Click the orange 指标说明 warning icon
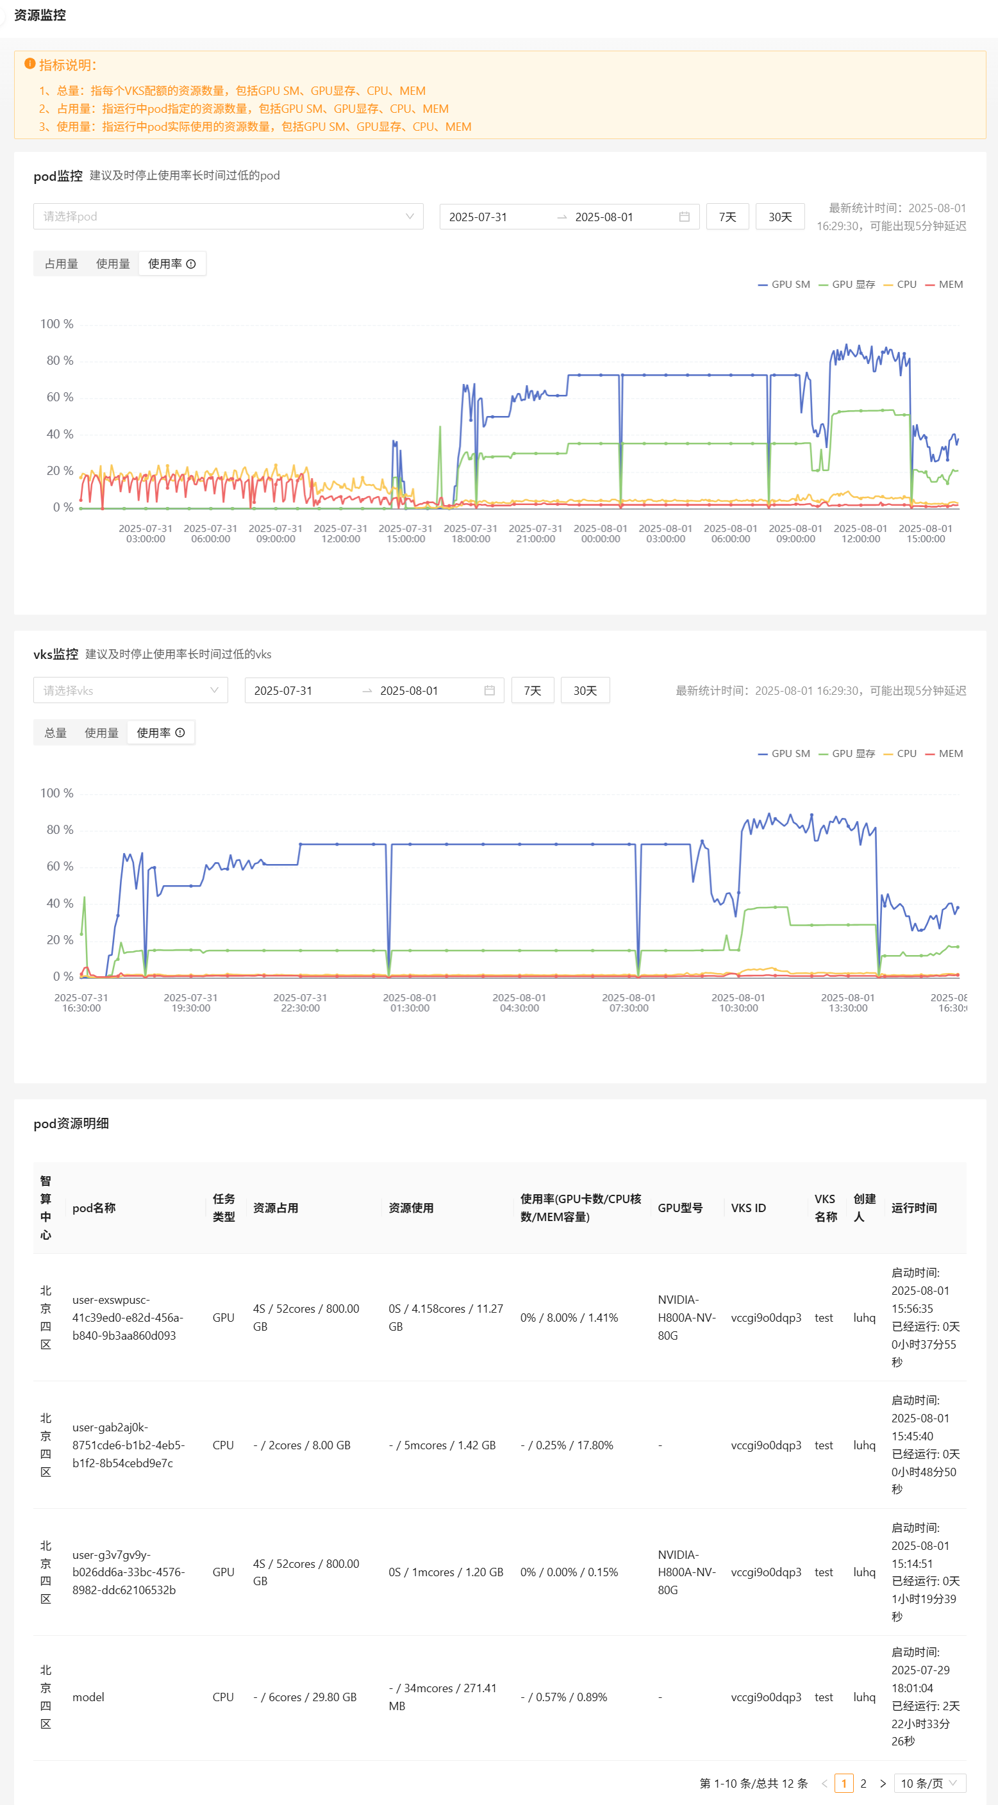 coord(29,65)
